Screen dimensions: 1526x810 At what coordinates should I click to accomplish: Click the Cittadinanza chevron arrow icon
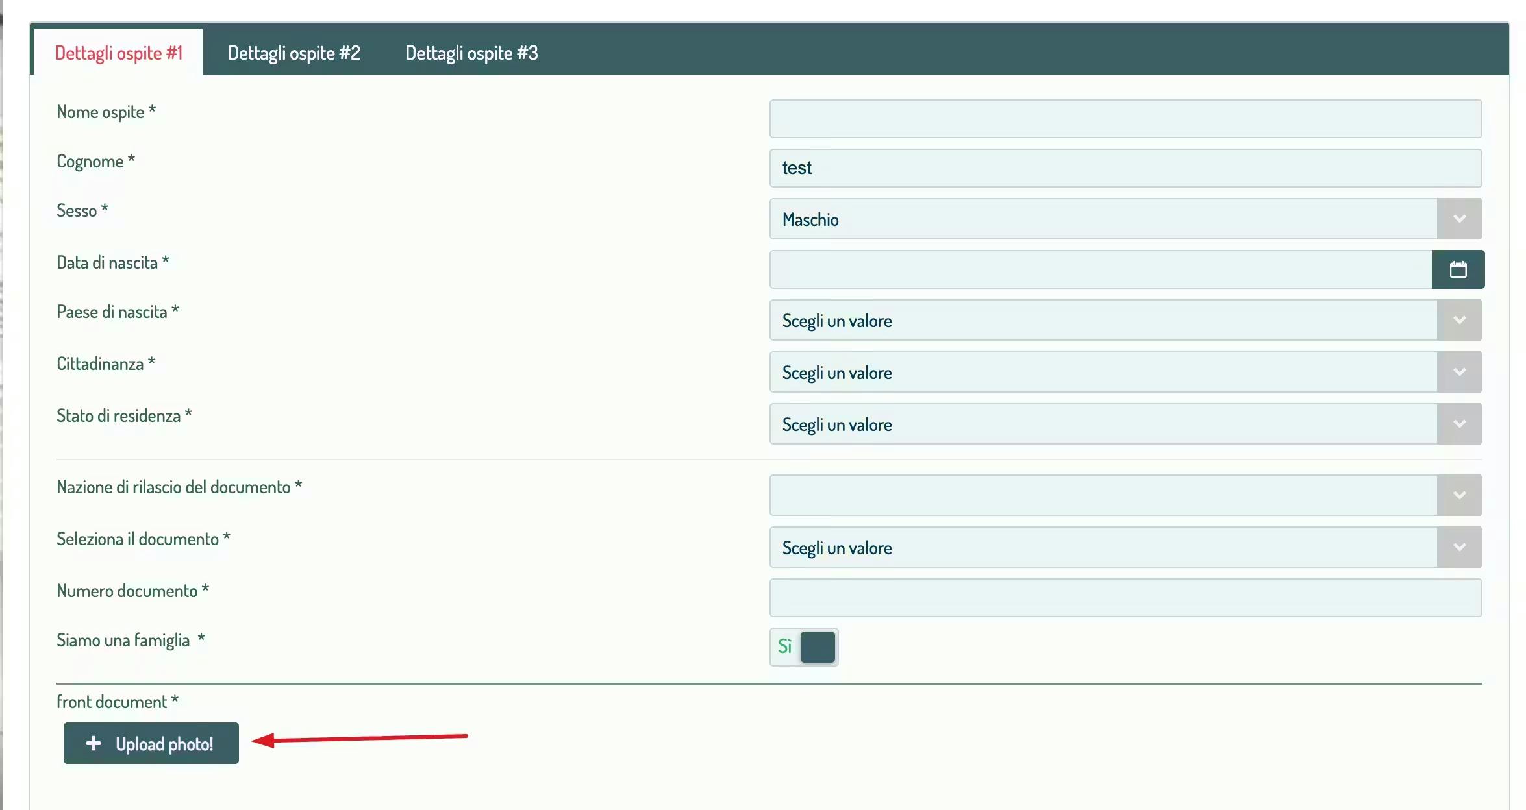click(1459, 372)
